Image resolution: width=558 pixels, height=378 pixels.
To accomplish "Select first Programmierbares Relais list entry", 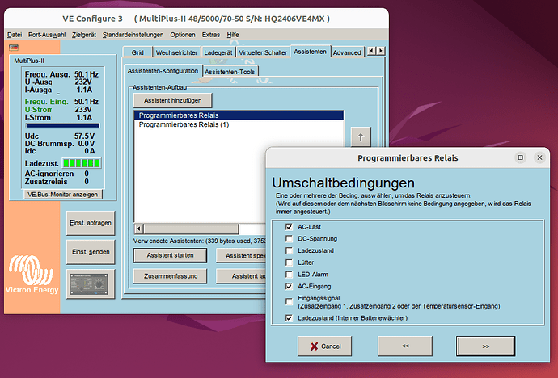I will (x=239, y=115).
